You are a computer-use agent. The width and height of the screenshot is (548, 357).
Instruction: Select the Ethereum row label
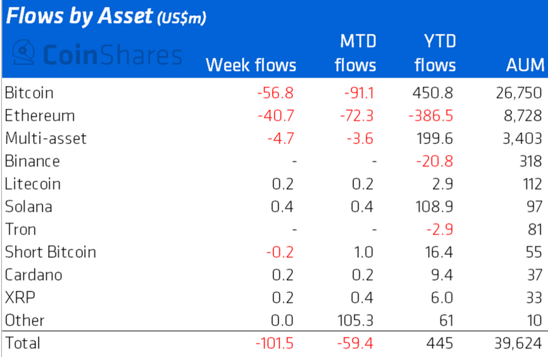[x=40, y=116]
